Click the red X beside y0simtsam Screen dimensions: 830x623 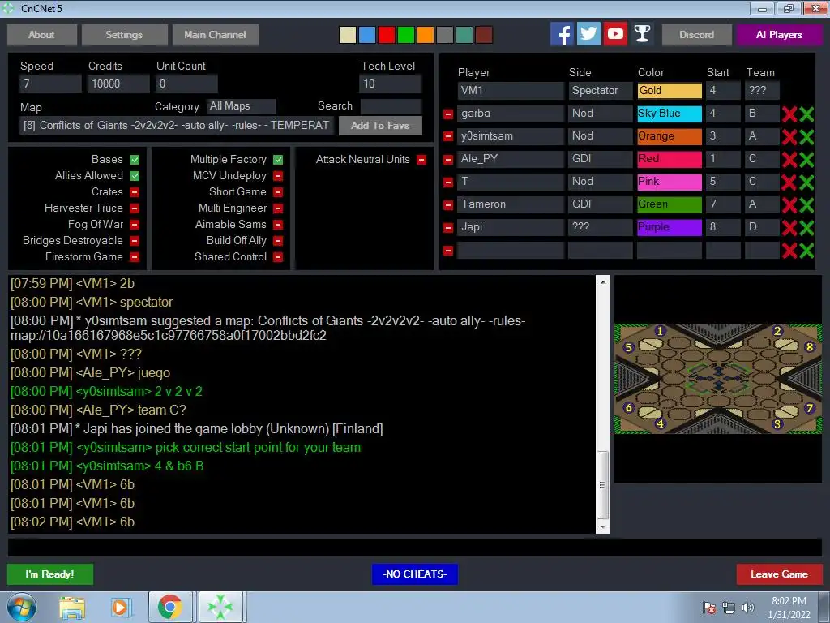pos(789,136)
